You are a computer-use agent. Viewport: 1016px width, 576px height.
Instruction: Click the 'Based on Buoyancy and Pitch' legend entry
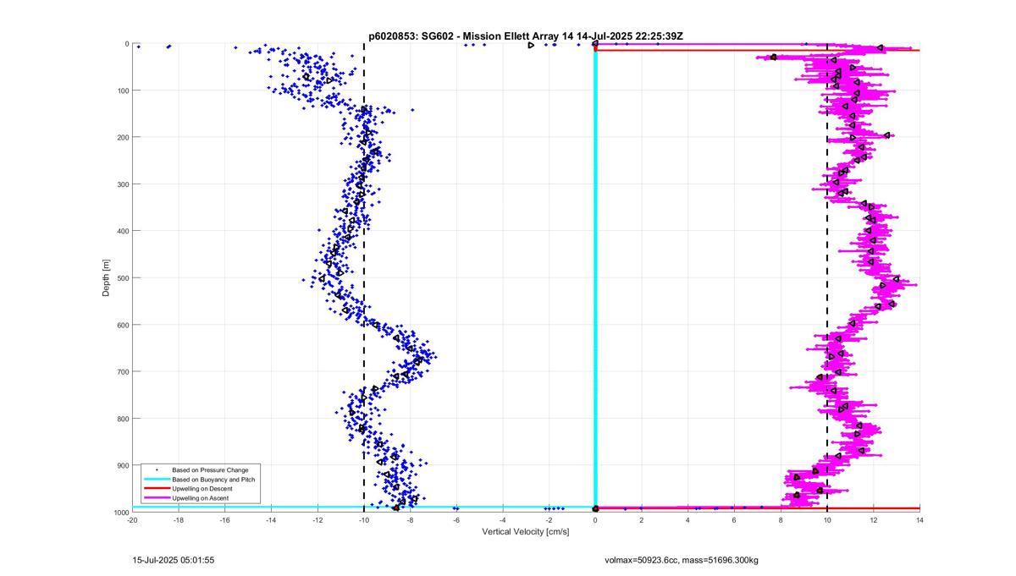(x=213, y=480)
